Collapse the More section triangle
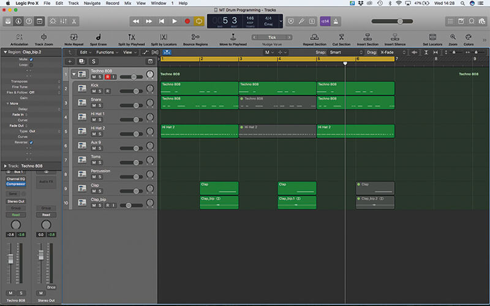 point(8,103)
